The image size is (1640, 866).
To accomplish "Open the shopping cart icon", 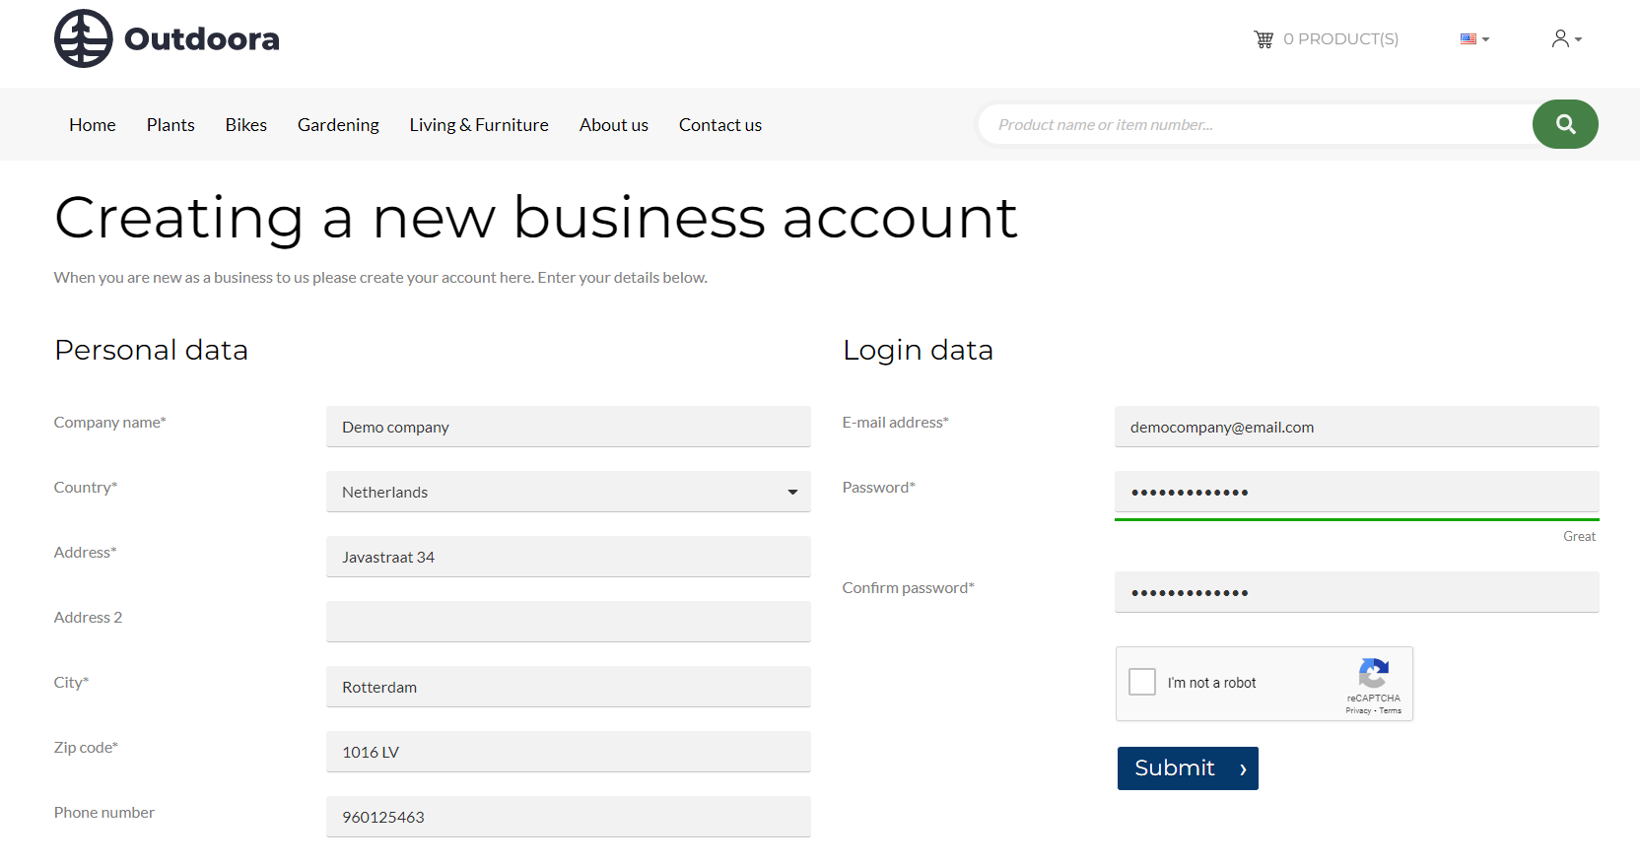I will pos(1264,39).
